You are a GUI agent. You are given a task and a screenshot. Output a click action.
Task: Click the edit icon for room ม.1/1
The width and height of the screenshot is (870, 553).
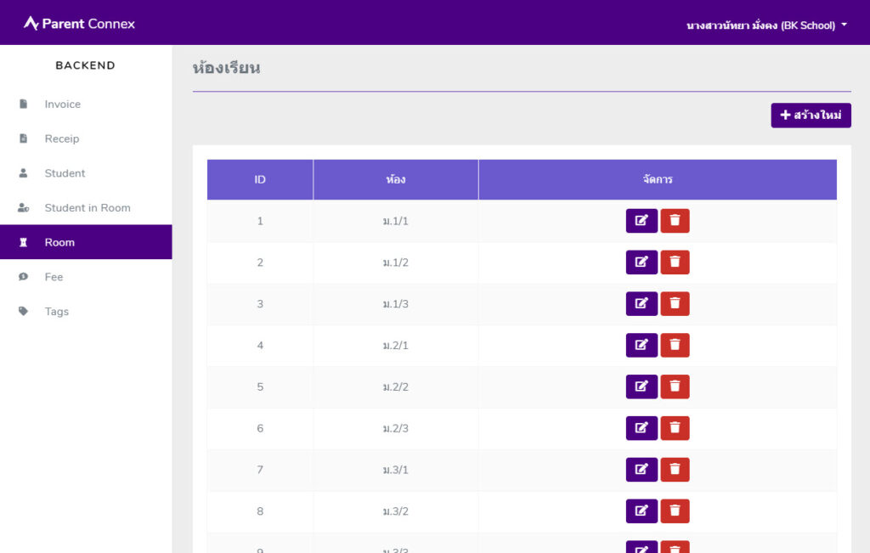(x=641, y=221)
